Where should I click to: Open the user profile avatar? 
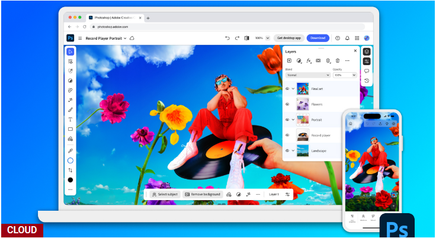click(x=367, y=38)
